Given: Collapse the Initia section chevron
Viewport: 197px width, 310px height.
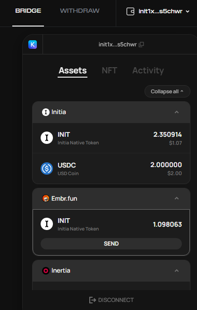Looking at the screenshot, I should coord(177,112).
